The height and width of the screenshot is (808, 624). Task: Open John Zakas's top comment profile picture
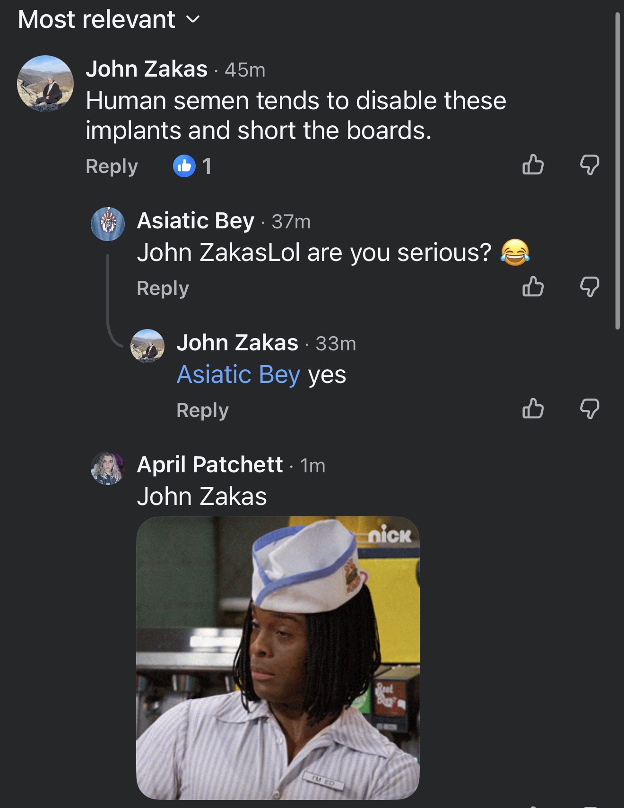click(x=45, y=84)
